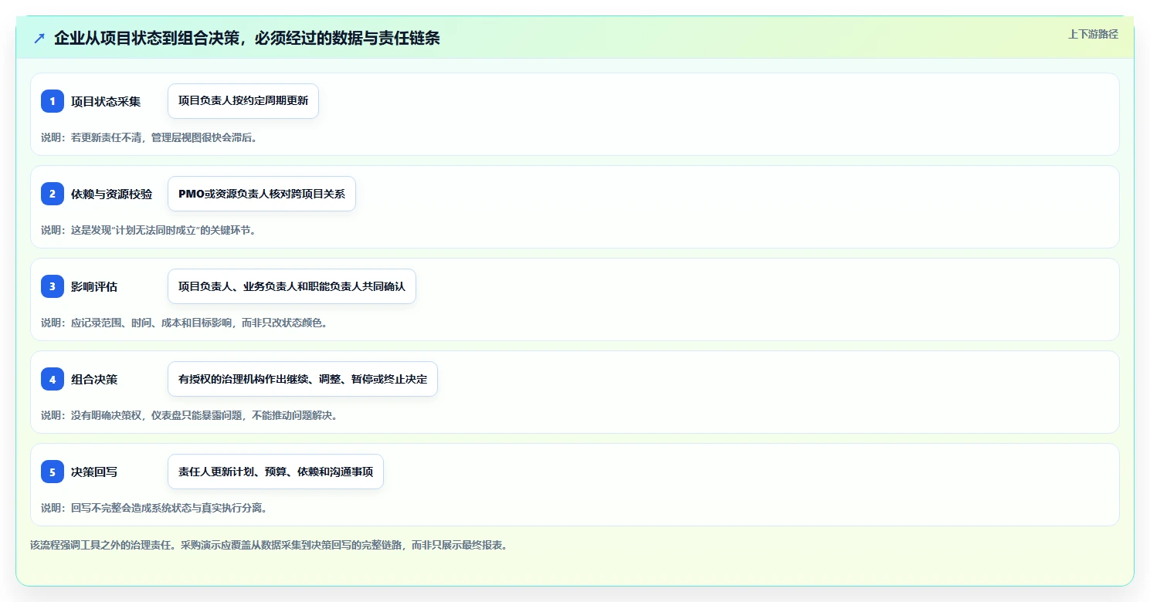Screen dimensions: 1150x602
Task: Select the 组合决策 step title
Action: click(x=94, y=379)
